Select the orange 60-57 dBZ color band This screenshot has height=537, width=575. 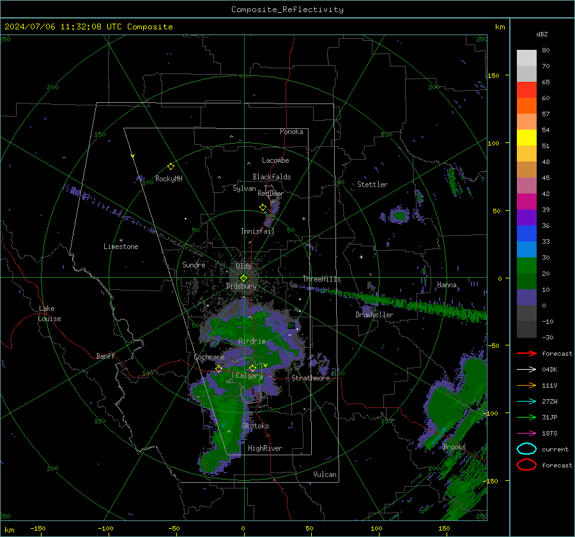click(x=526, y=106)
